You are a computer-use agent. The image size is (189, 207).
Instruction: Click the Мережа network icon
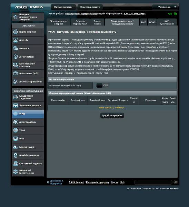pos(16,48)
